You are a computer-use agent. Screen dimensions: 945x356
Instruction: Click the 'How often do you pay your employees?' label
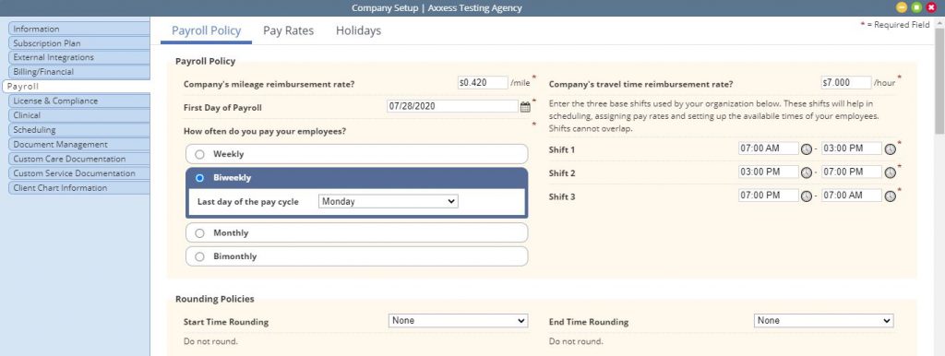point(265,131)
